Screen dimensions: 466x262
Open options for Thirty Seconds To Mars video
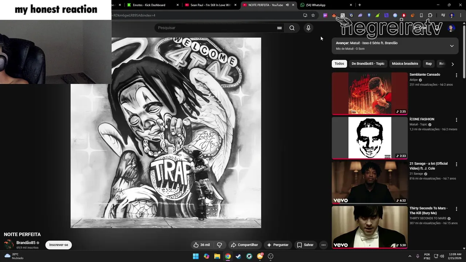(456, 209)
